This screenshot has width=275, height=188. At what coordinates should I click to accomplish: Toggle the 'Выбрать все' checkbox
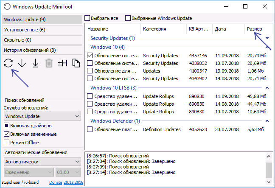tap(87, 18)
